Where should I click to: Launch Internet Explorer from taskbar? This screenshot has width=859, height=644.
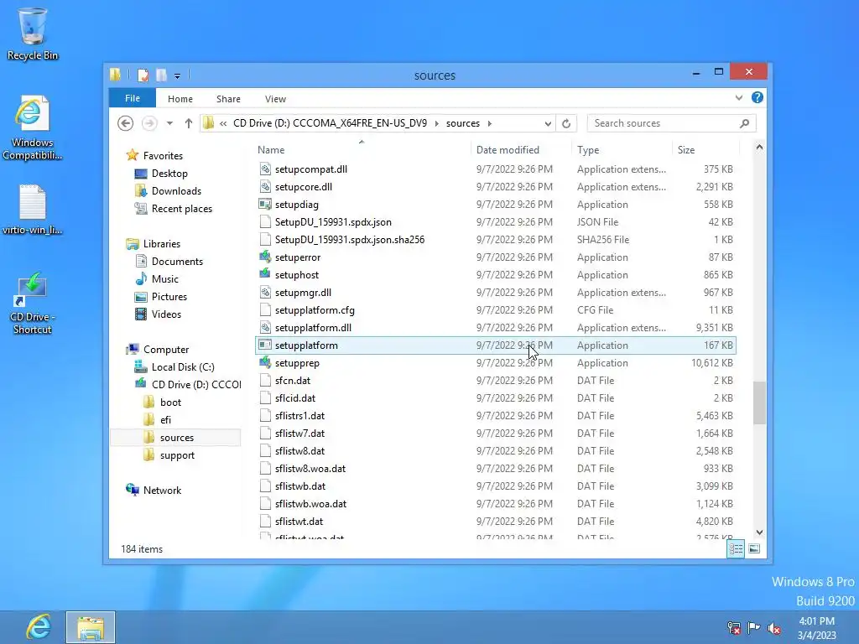pos(39,627)
